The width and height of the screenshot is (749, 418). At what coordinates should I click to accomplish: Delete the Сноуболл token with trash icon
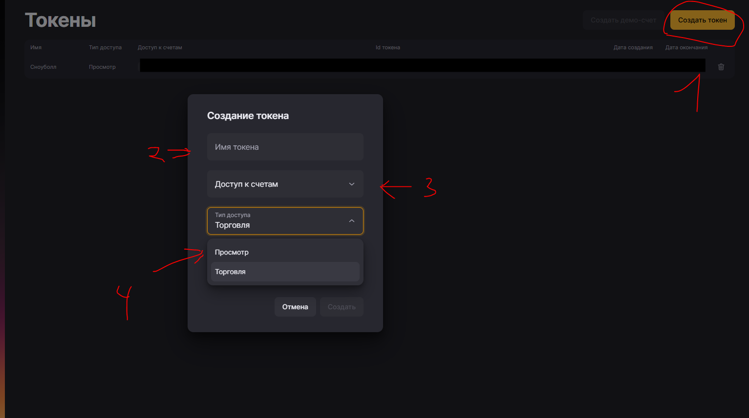[721, 67]
